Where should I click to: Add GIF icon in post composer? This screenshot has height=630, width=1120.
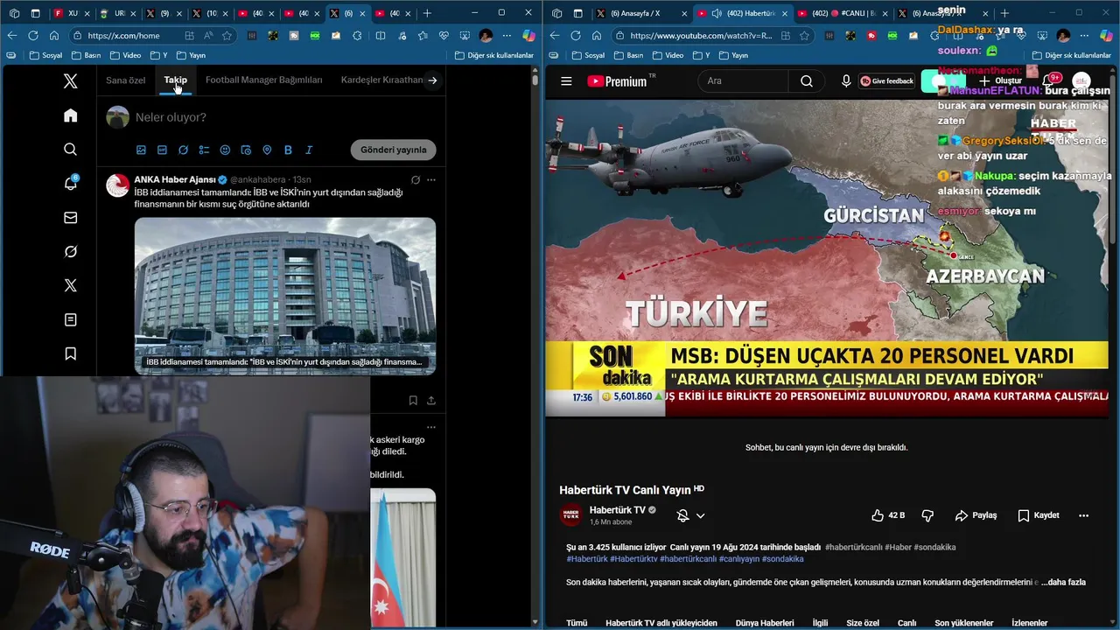[162, 150]
